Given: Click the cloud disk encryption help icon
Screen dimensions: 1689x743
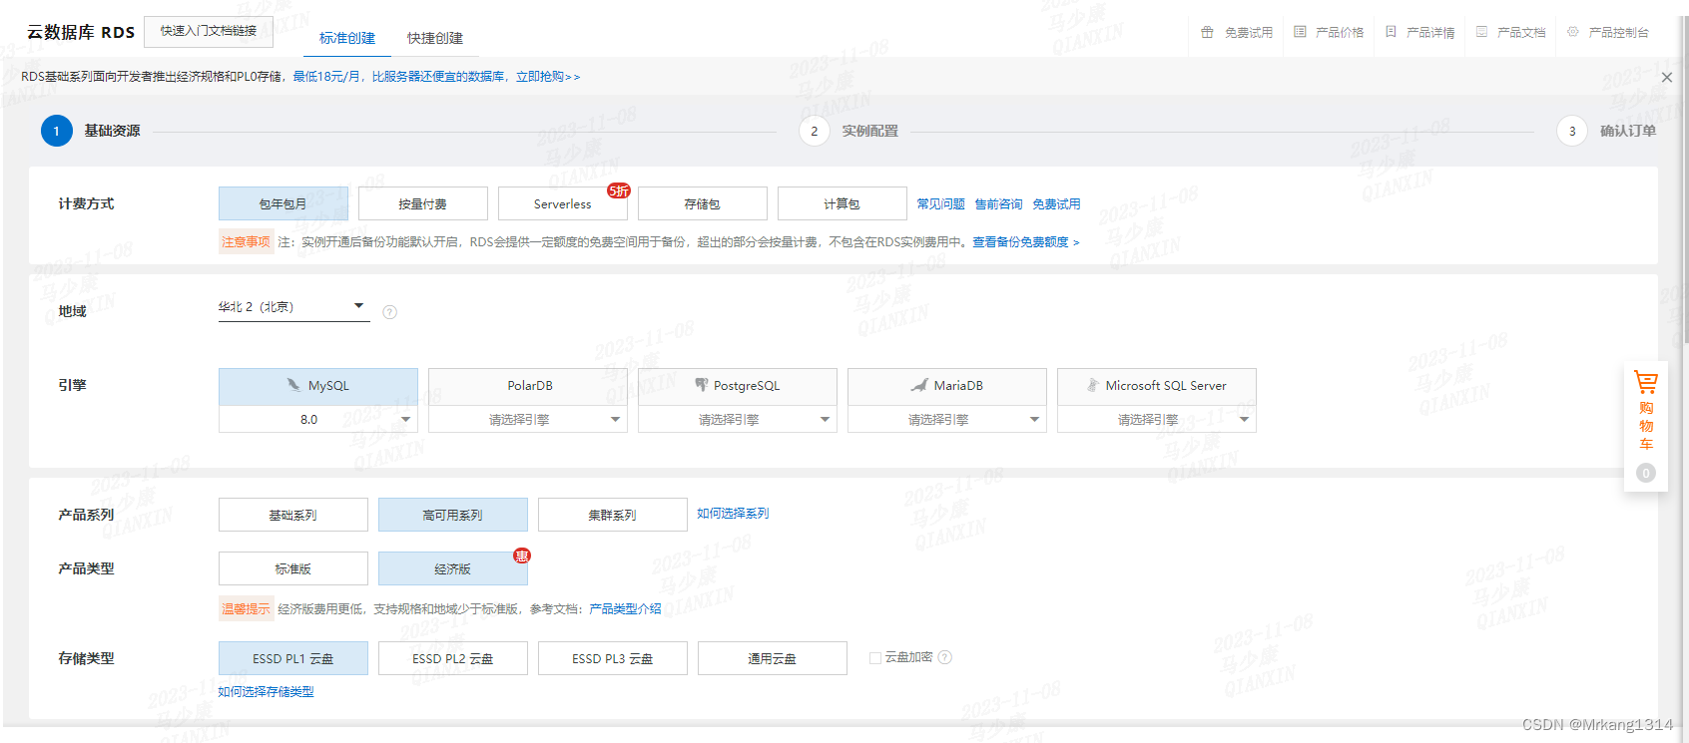Looking at the screenshot, I should click(945, 657).
